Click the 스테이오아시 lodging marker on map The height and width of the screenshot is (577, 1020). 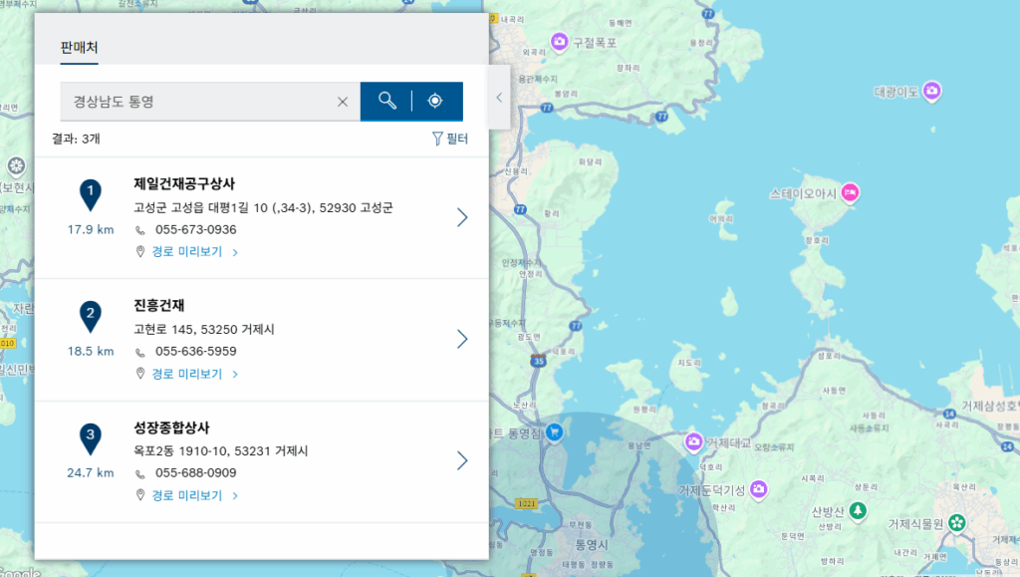(x=850, y=192)
